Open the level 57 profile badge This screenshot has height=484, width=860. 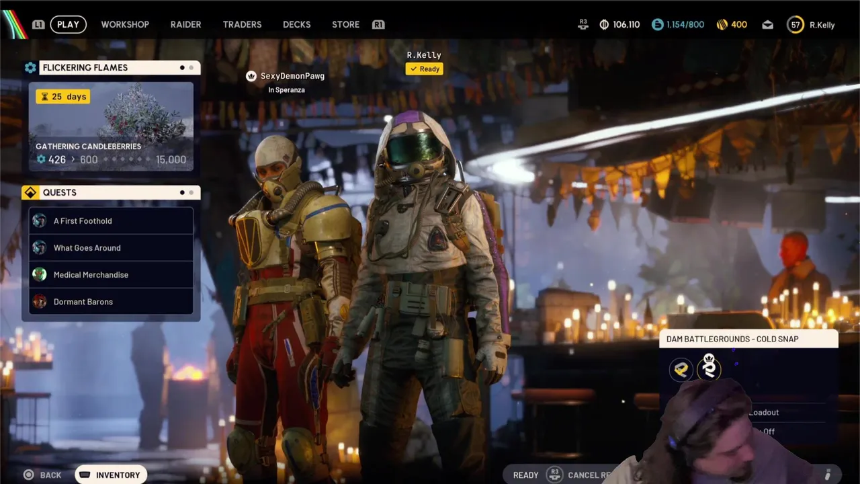(x=795, y=25)
